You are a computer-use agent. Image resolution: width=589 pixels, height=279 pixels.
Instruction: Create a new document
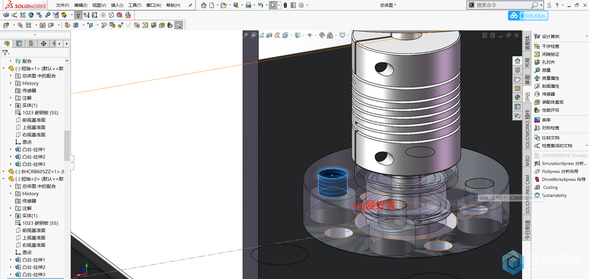(212, 5)
